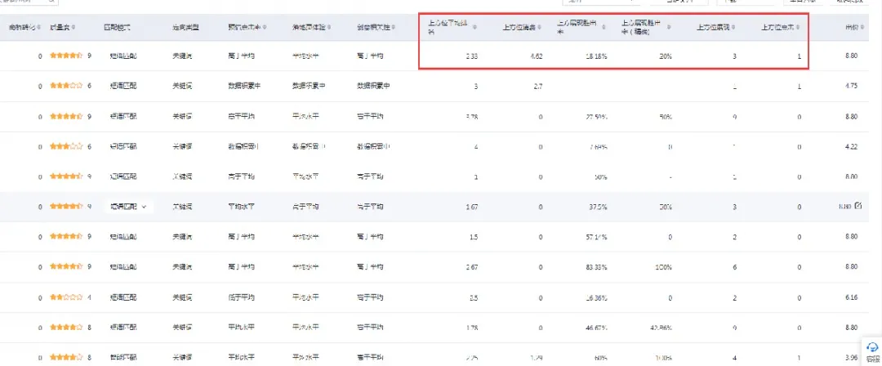
Task: Select the 42.86% precise win rate cell
Action: tap(661, 327)
